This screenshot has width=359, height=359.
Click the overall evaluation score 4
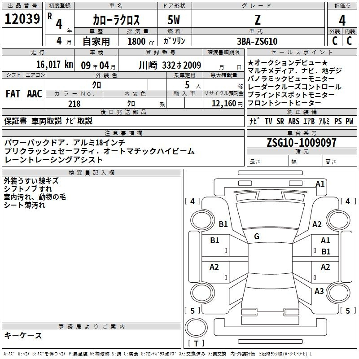(x=342, y=21)
